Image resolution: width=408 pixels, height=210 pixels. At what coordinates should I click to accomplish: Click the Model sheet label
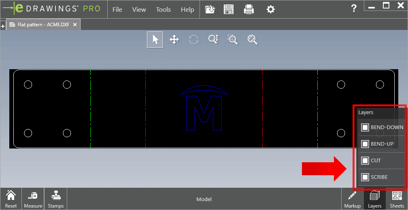(x=204, y=199)
